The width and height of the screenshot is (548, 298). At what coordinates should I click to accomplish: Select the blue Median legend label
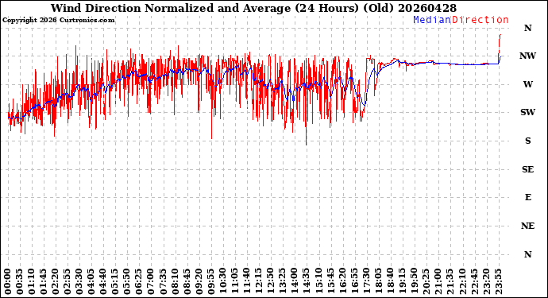pyautogui.click(x=432, y=20)
